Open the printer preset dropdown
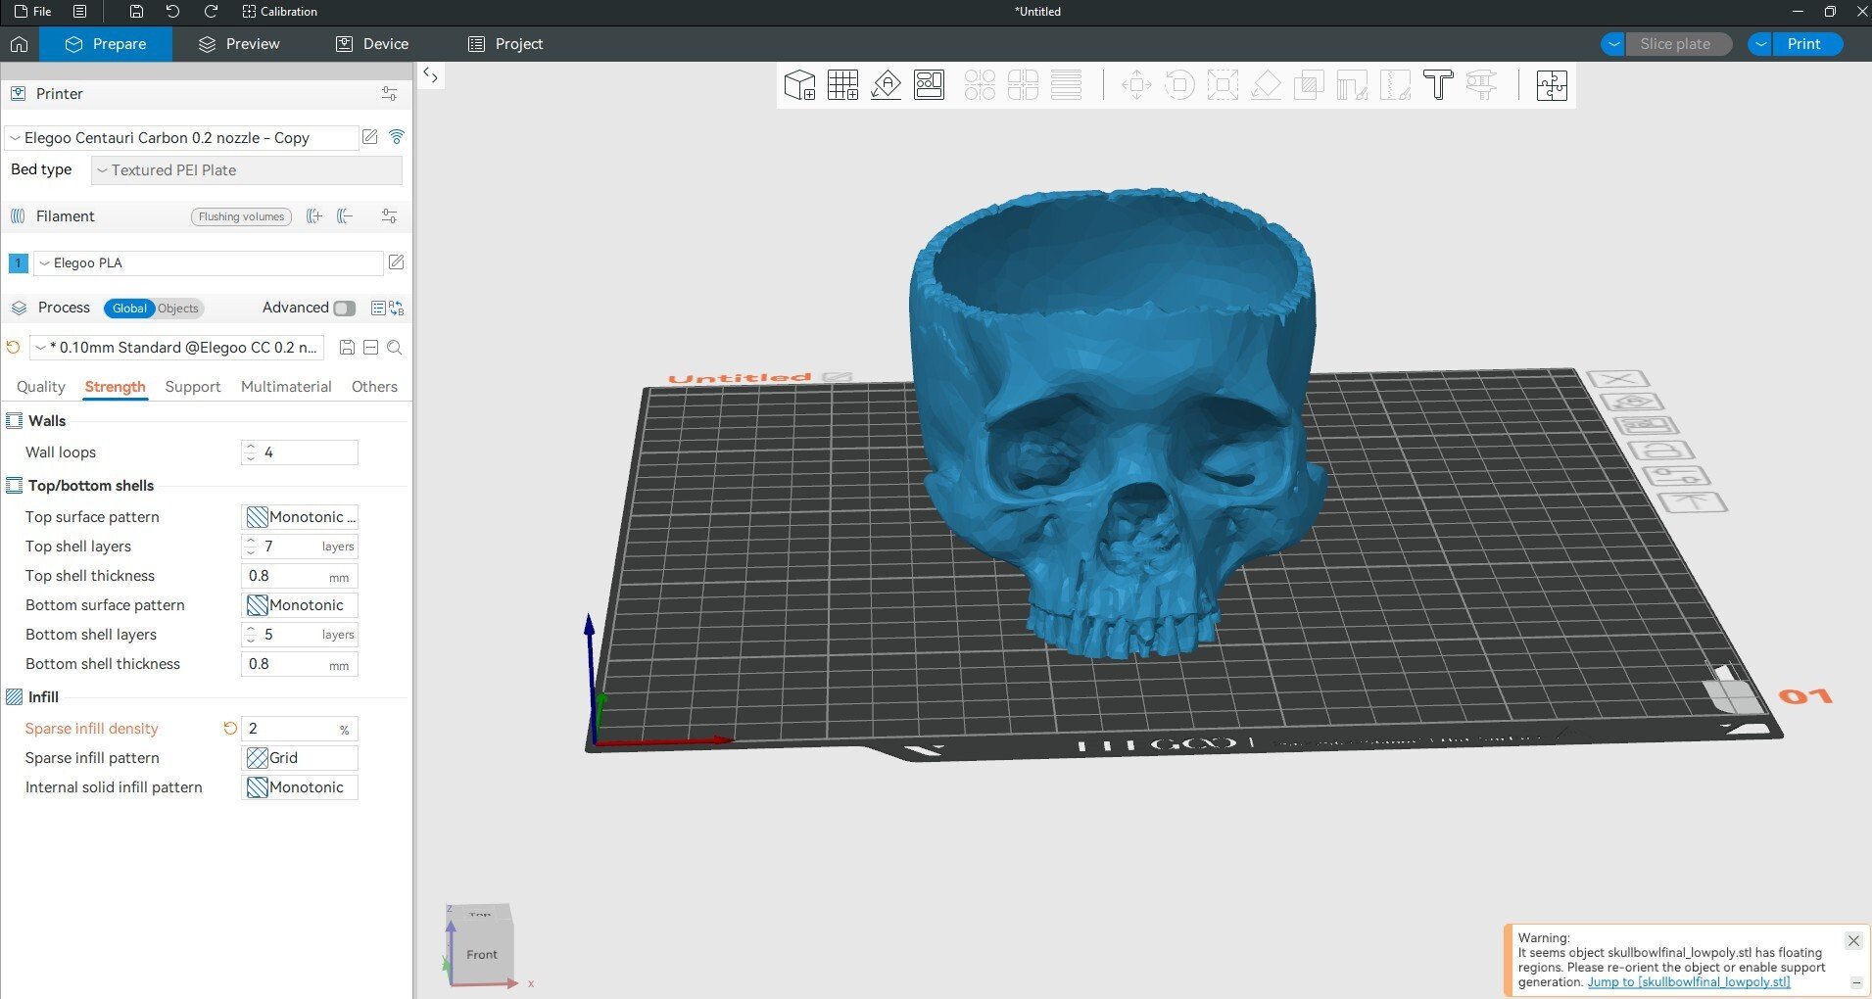The height and width of the screenshot is (999, 1872). (x=181, y=138)
